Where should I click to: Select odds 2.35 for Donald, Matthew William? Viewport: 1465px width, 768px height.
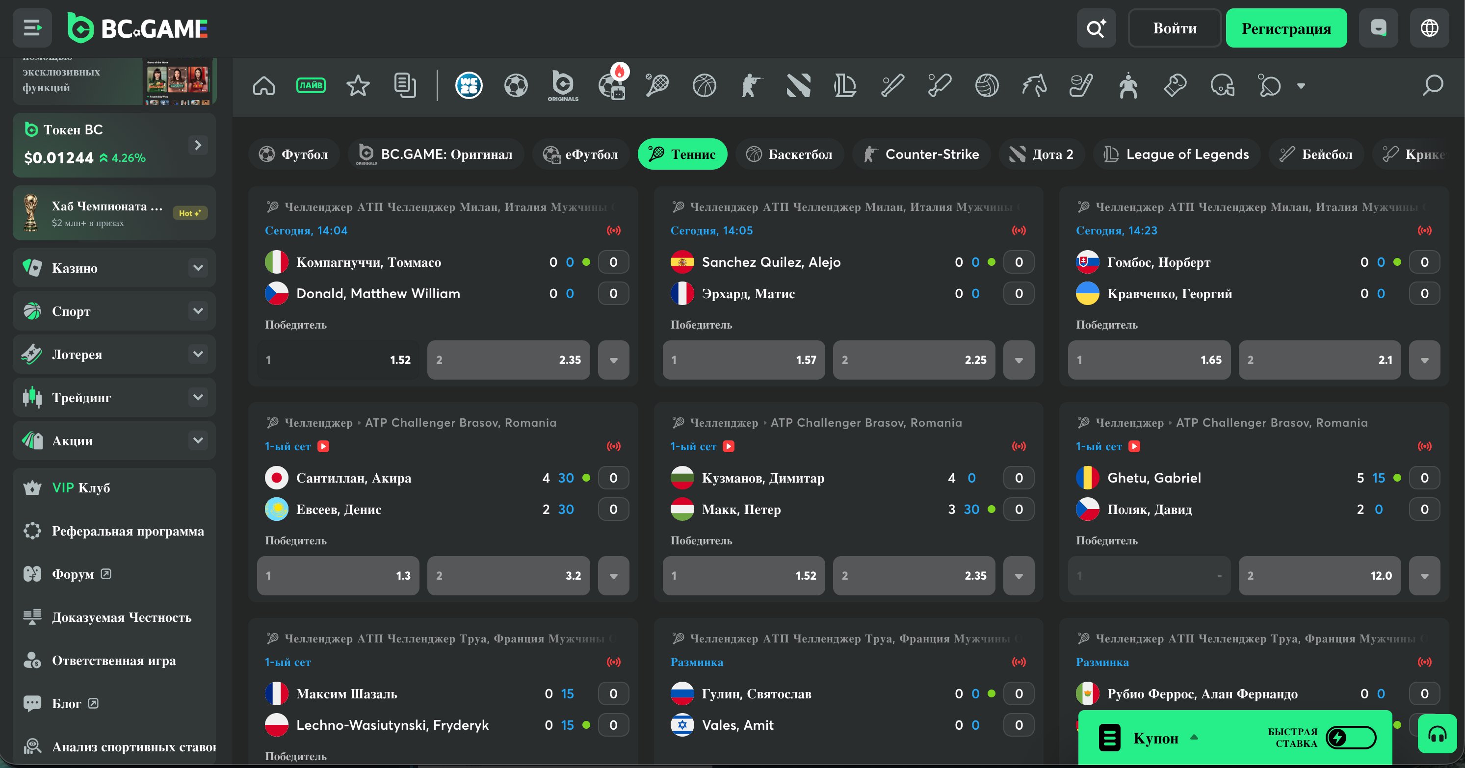pos(508,360)
